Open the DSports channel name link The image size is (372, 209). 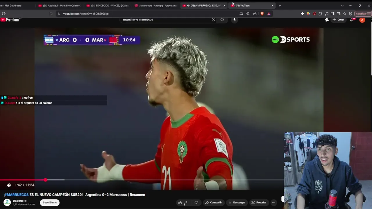[18, 201]
